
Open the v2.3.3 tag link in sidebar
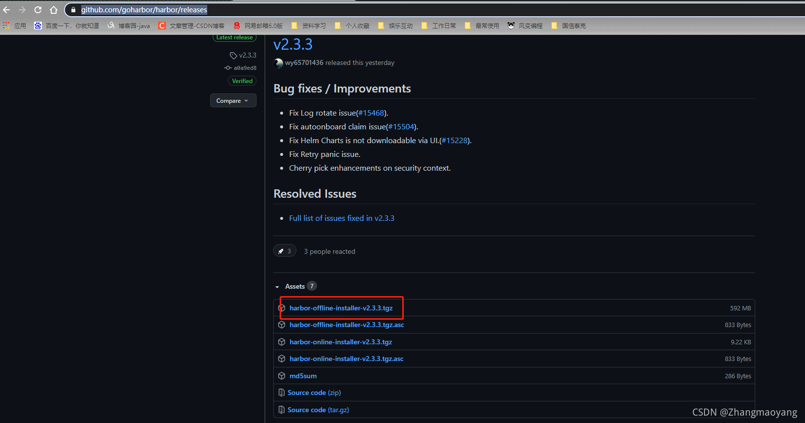[x=243, y=55]
